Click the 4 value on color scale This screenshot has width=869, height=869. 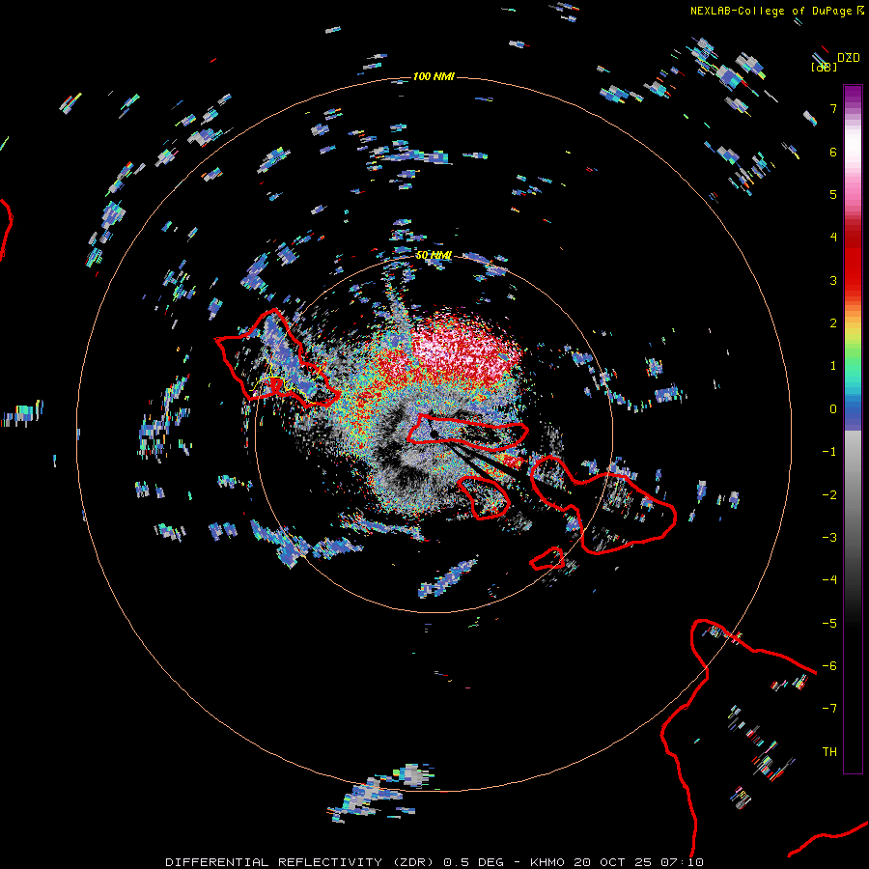click(833, 238)
